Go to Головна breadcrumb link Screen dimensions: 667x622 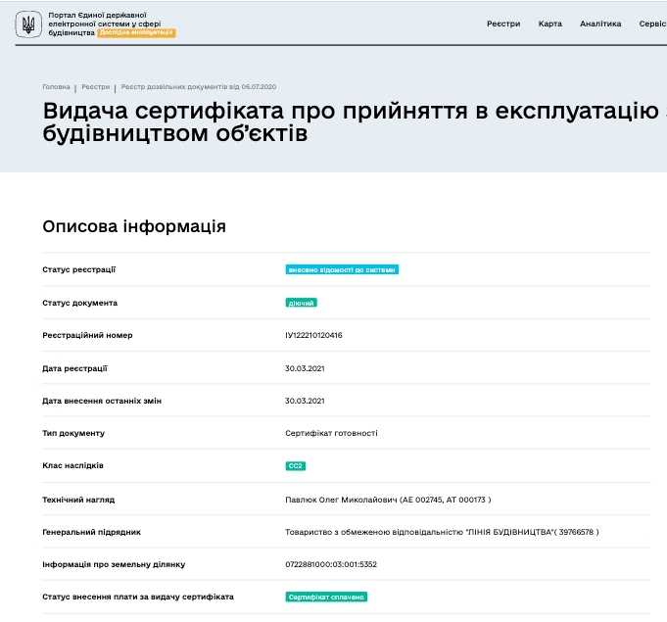(x=56, y=87)
